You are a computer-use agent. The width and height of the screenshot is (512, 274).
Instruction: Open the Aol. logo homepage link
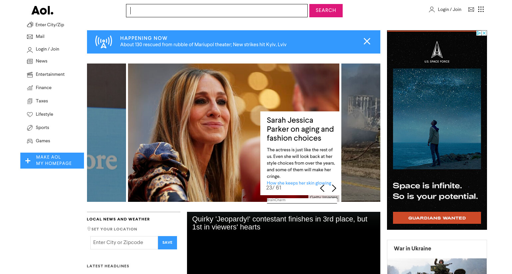pos(42,11)
